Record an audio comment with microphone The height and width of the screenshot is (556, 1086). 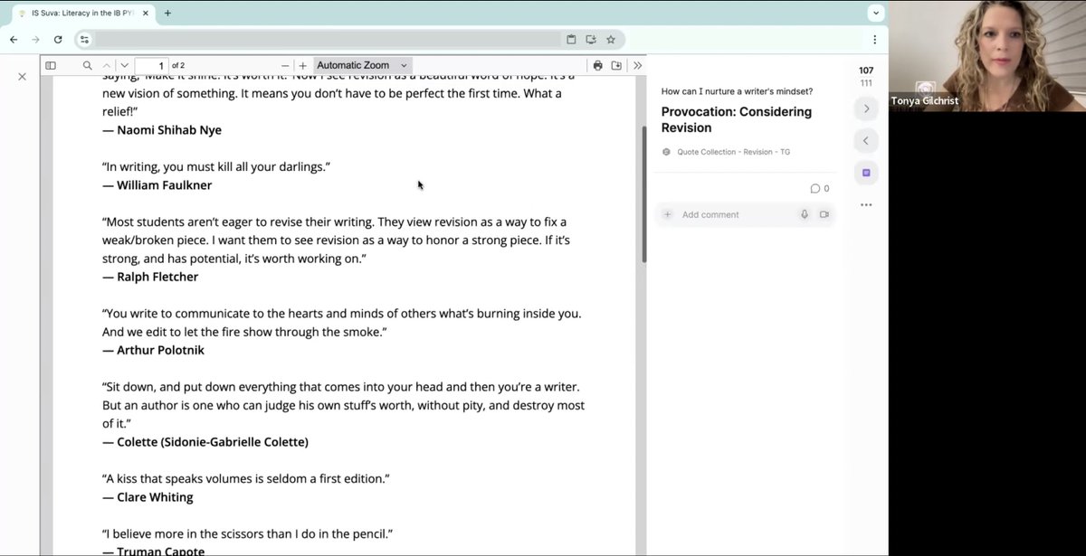805,214
